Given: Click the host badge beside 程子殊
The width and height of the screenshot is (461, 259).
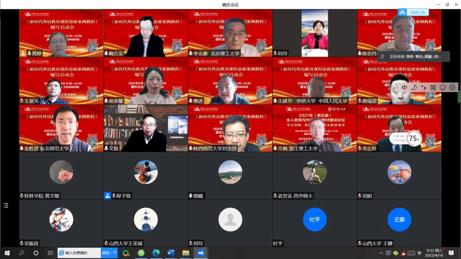Looking at the screenshot, I should (x=107, y=196).
